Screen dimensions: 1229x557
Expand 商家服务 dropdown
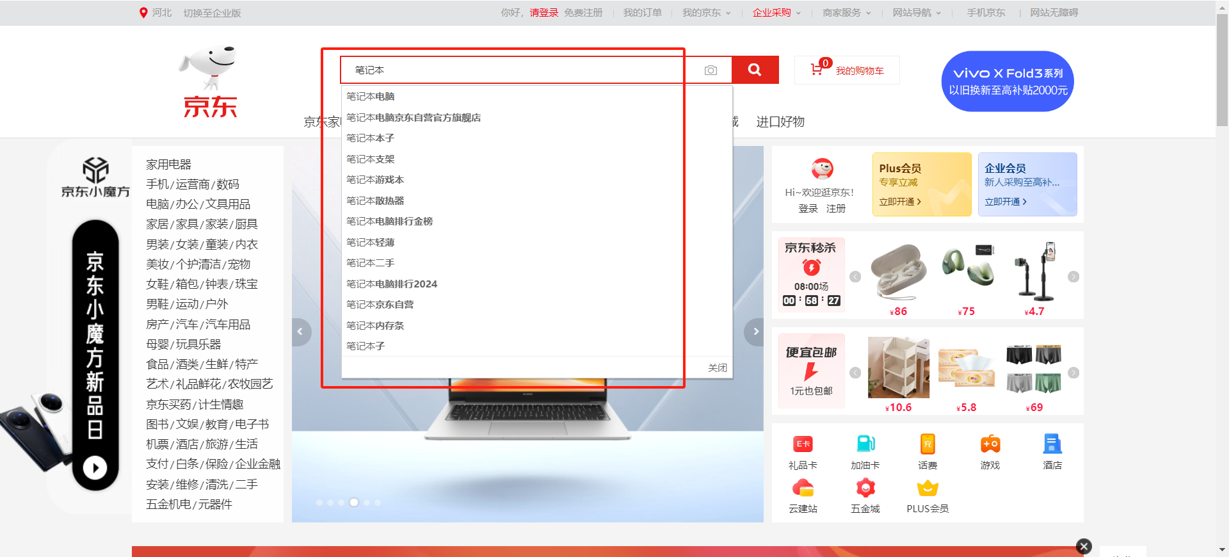pos(846,13)
